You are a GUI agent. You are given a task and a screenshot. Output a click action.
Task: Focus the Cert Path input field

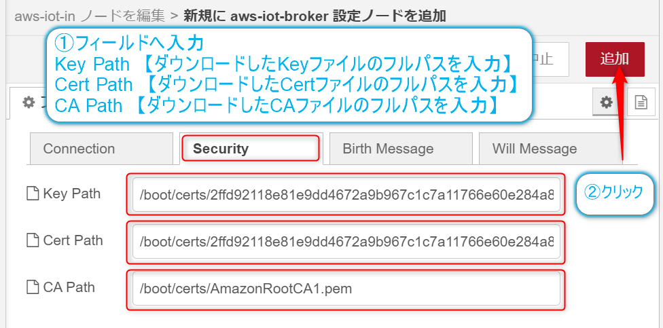pyautogui.click(x=346, y=241)
